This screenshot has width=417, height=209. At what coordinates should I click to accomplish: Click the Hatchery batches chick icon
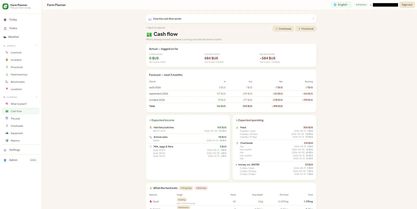pos(151,128)
